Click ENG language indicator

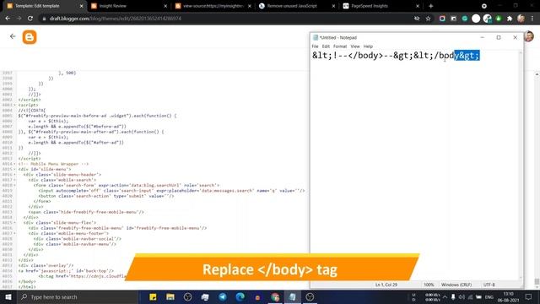pos(489,296)
